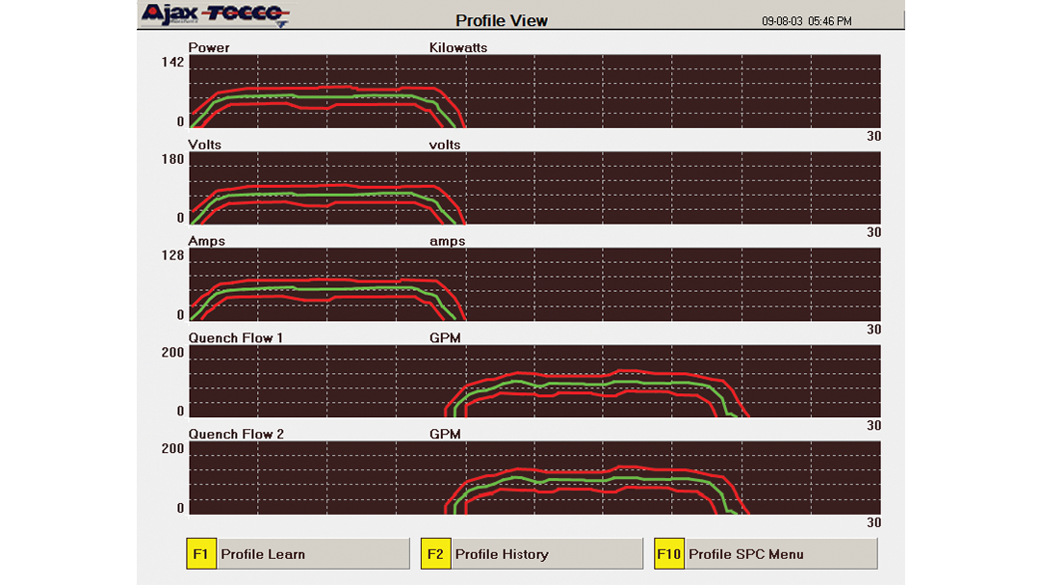Click the 142 maximum value on Power axis
The height and width of the screenshot is (585, 1040).
click(172, 63)
